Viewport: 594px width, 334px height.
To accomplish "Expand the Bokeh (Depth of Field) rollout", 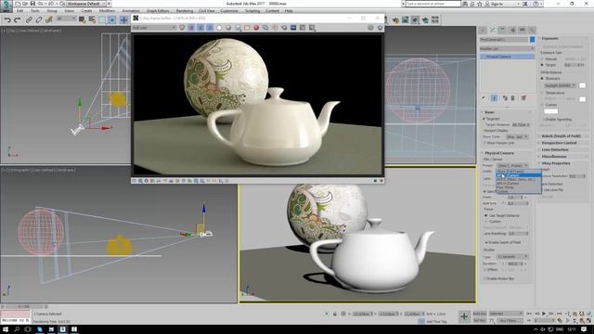I will (561, 136).
